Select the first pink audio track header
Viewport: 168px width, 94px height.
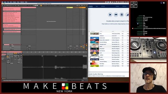pyautogui.click(x=12, y=8)
